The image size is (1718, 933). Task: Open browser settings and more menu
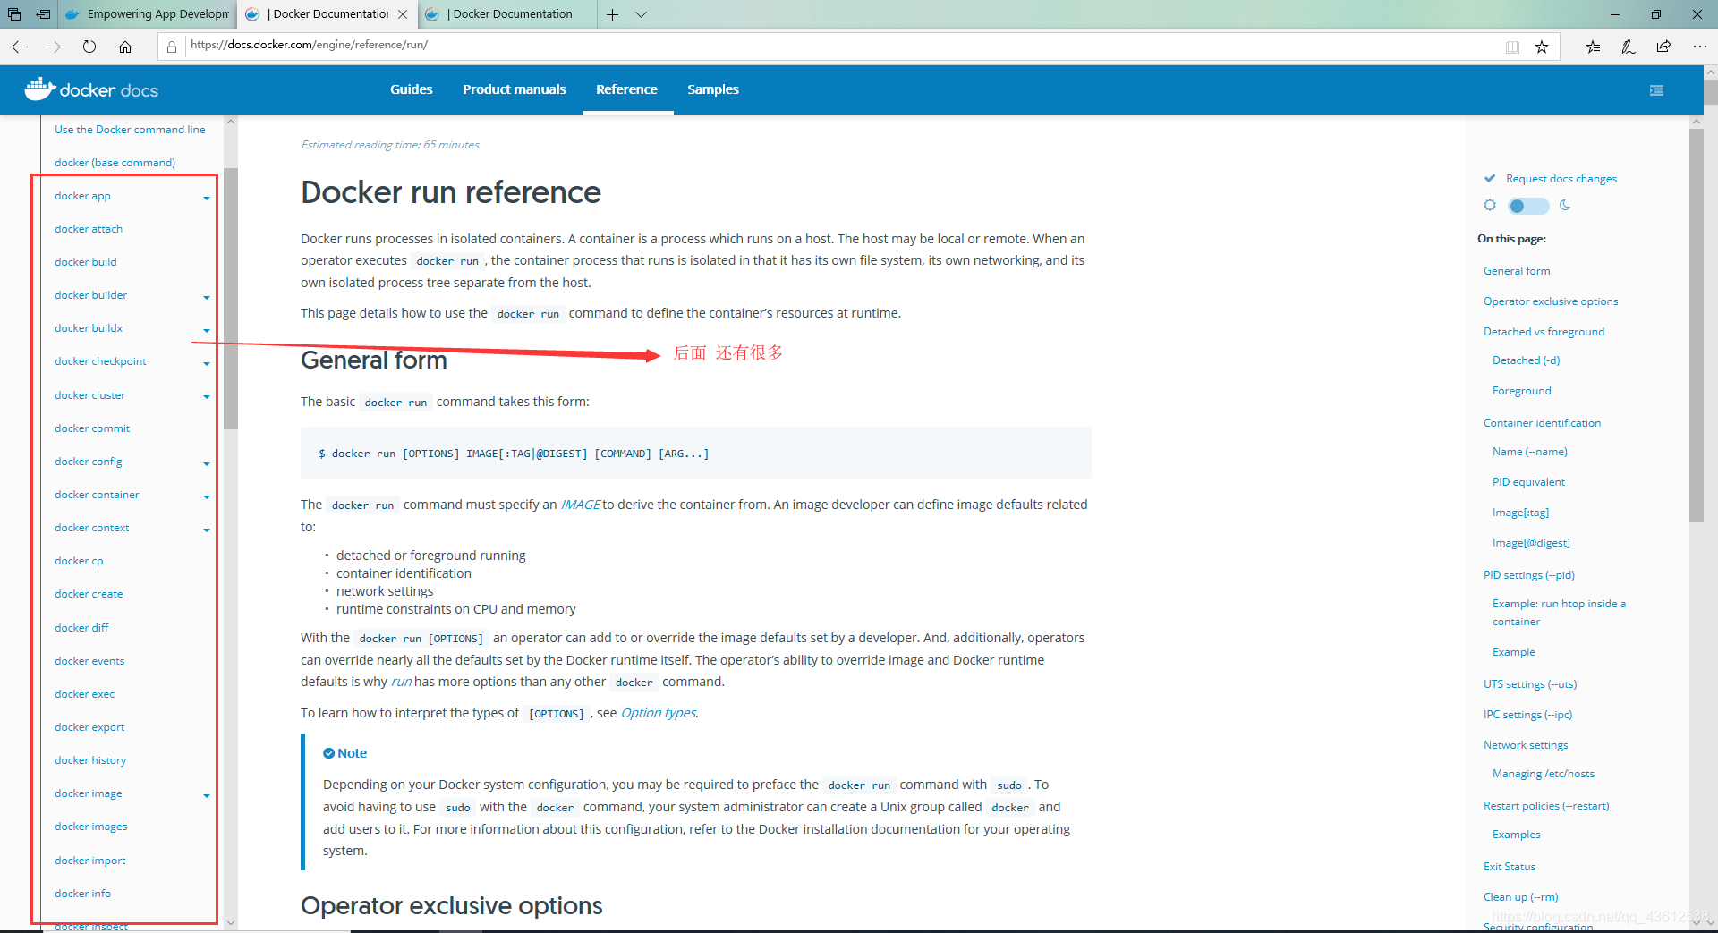coord(1699,47)
